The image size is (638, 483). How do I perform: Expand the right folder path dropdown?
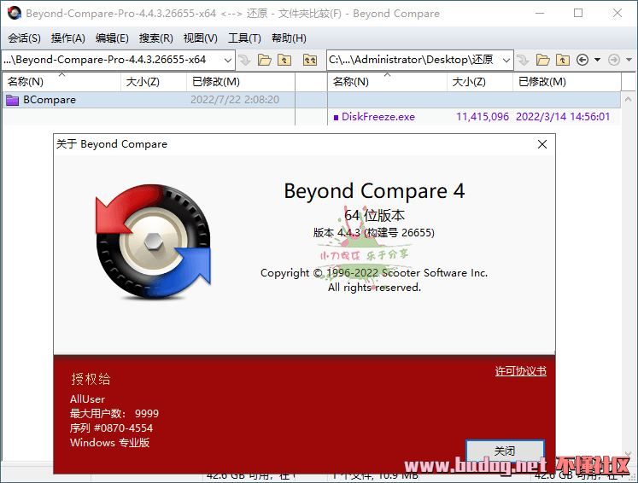click(506, 61)
